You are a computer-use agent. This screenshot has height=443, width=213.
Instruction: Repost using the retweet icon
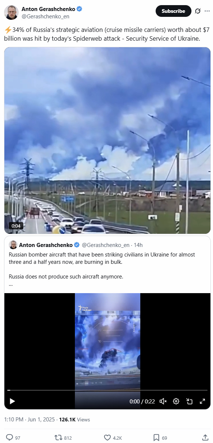click(58, 438)
